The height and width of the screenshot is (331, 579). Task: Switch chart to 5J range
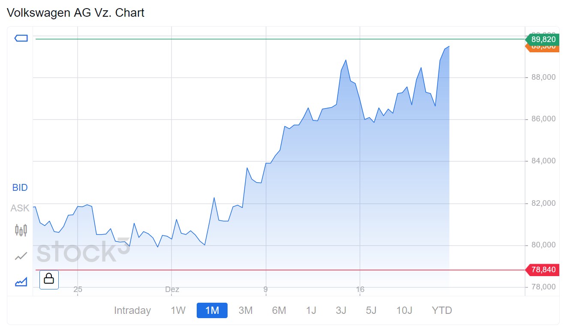click(x=371, y=310)
